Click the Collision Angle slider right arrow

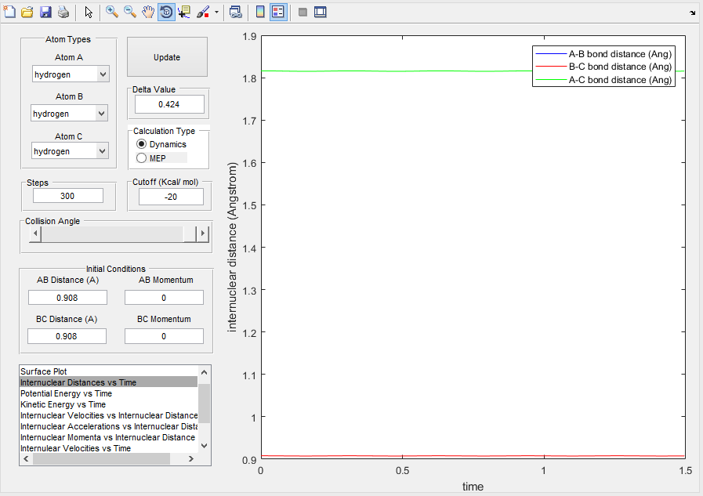tap(203, 234)
